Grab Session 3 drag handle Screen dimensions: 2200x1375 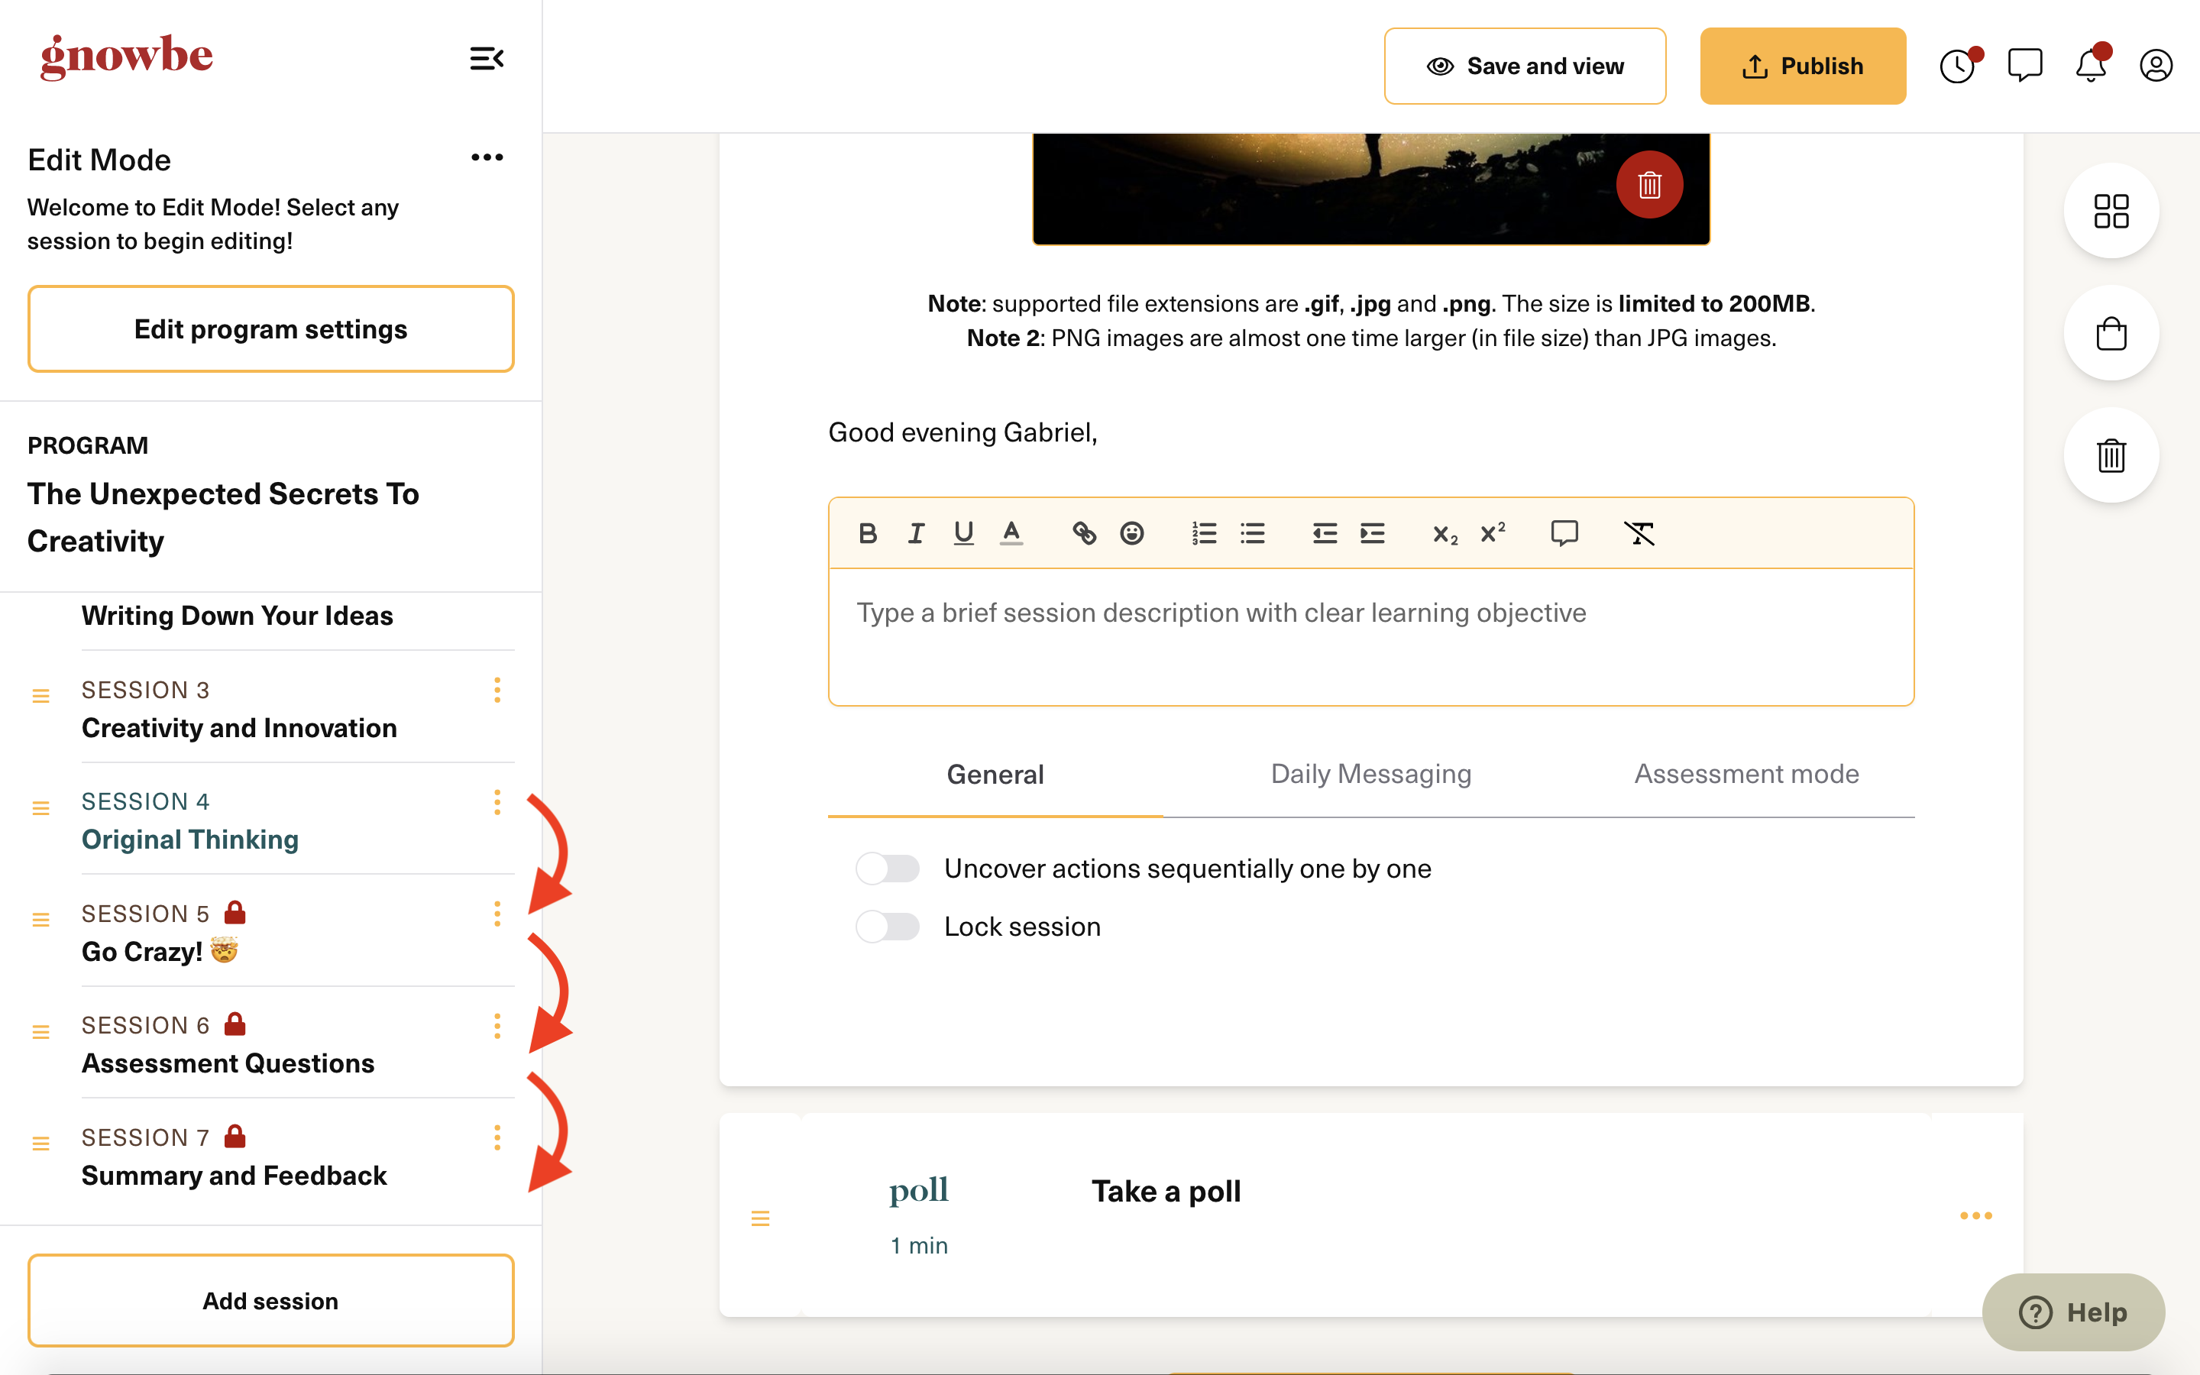click(x=41, y=696)
